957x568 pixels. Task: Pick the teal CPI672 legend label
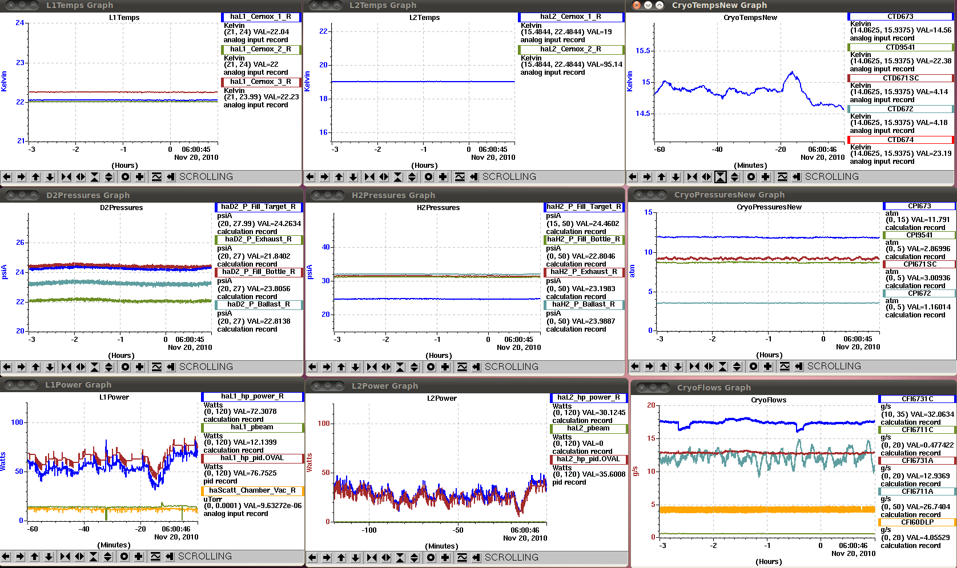(919, 293)
